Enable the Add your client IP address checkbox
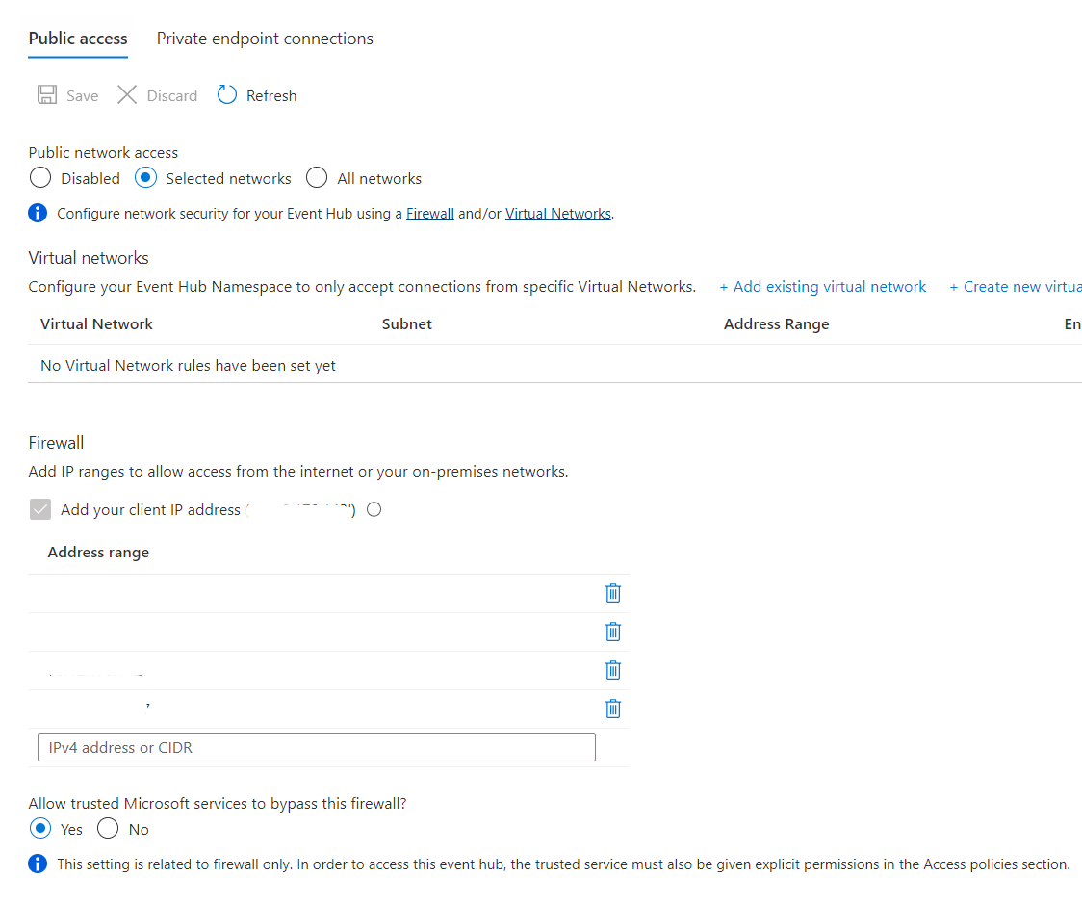This screenshot has width=1082, height=903. [39, 509]
